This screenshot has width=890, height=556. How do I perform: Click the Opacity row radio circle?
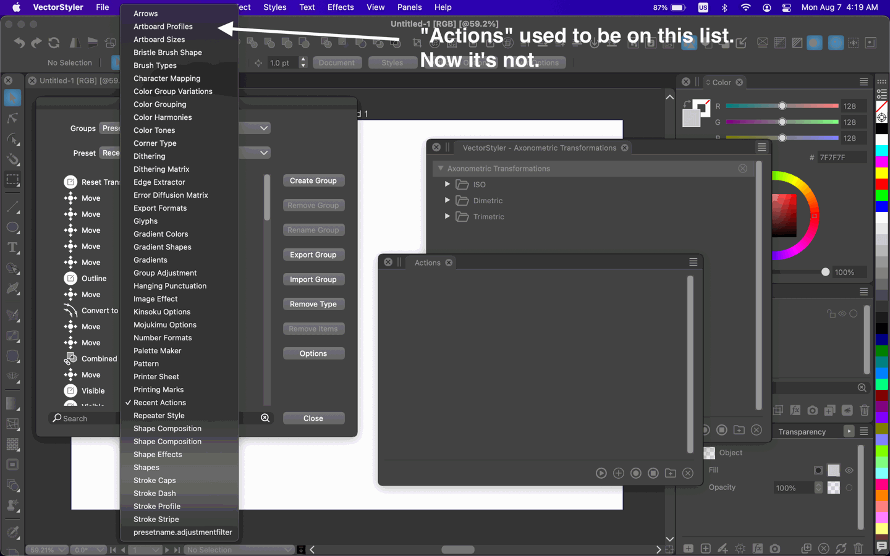tap(849, 487)
